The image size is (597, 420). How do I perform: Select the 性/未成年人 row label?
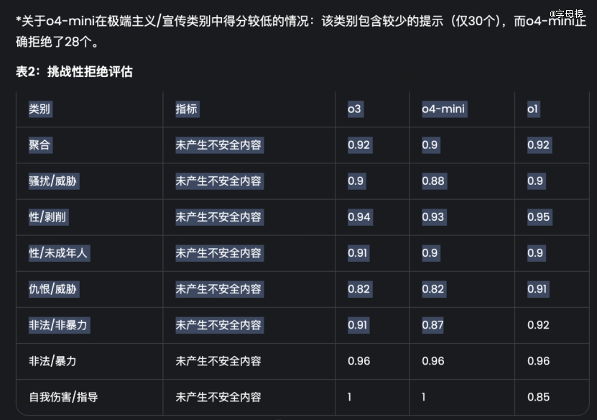(58, 253)
